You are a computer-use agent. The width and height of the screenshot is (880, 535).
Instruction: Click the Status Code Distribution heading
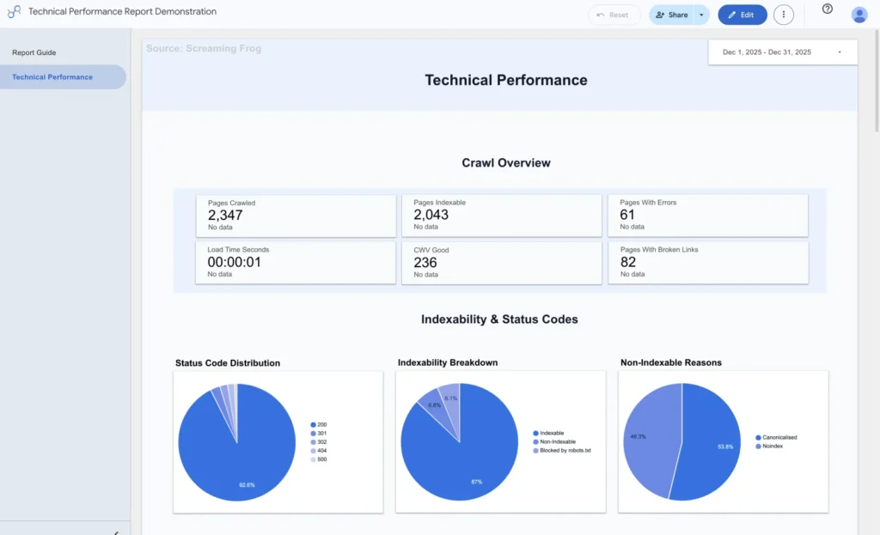tap(227, 363)
